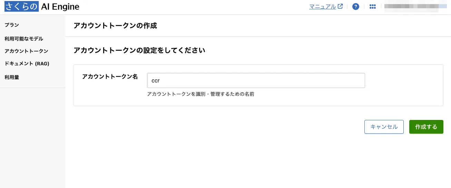Focus the token name field containing ccr

[x=256, y=80]
